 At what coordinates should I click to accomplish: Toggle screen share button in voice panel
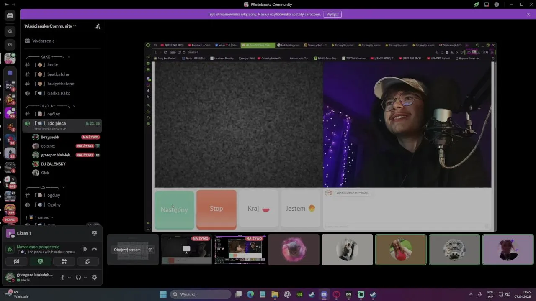point(40,261)
